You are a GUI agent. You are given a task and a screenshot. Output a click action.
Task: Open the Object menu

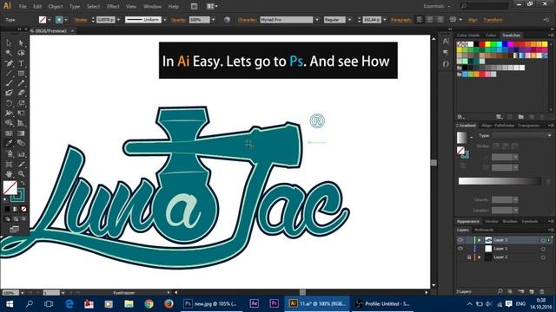pyautogui.click(x=56, y=6)
